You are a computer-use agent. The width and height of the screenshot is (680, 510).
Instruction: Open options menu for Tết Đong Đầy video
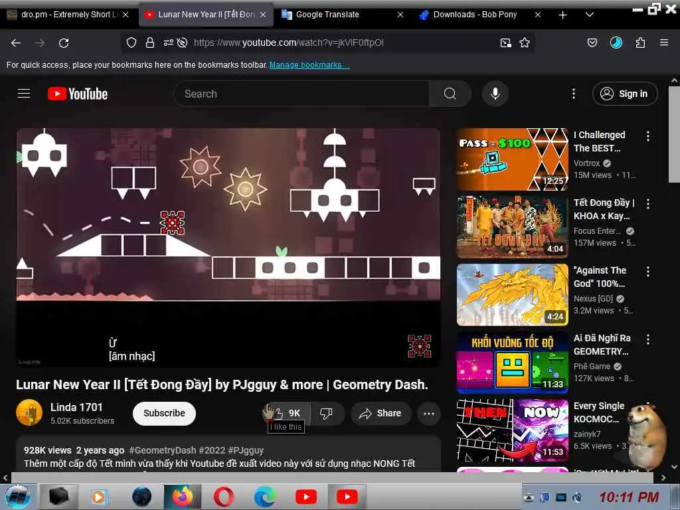click(x=648, y=204)
